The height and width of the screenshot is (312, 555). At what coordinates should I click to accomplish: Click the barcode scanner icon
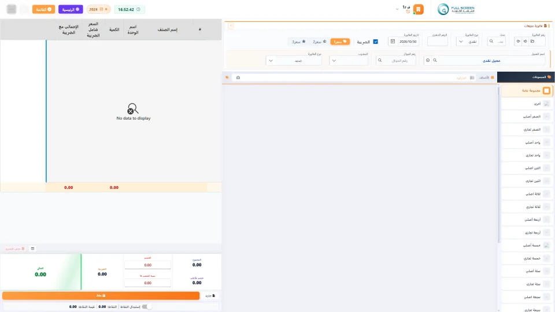click(x=472, y=77)
